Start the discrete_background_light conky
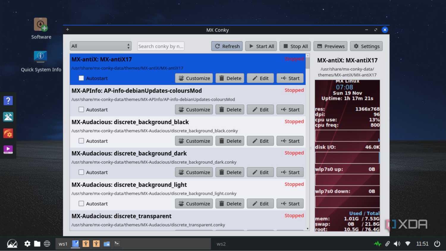Image resolution: width=446 pixels, height=251 pixels. tap(290, 204)
